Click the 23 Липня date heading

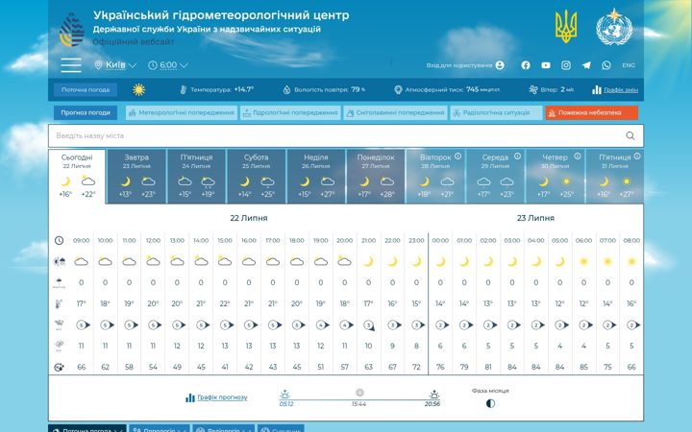pyautogui.click(x=535, y=218)
